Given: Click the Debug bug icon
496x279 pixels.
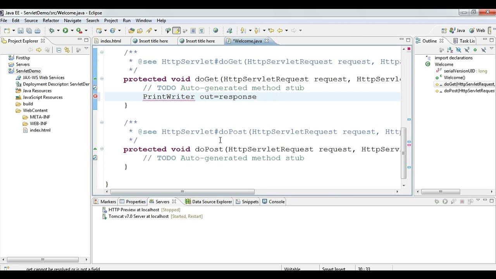Looking at the screenshot, I should 51,30.
